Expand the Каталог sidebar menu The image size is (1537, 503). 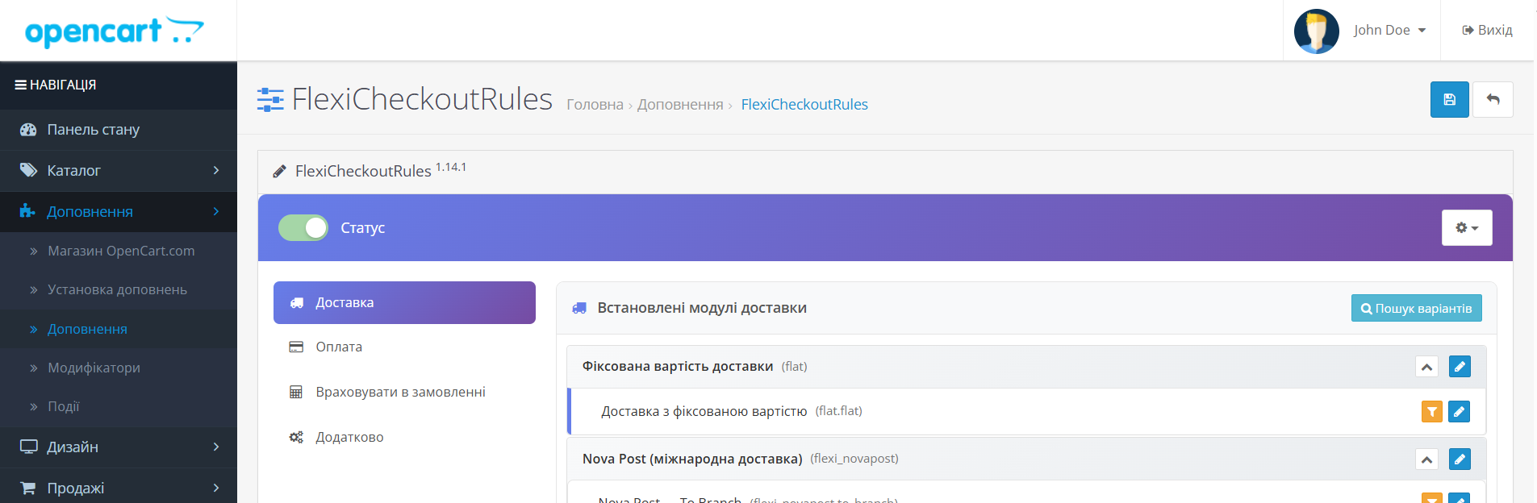pyautogui.click(x=119, y=171)
